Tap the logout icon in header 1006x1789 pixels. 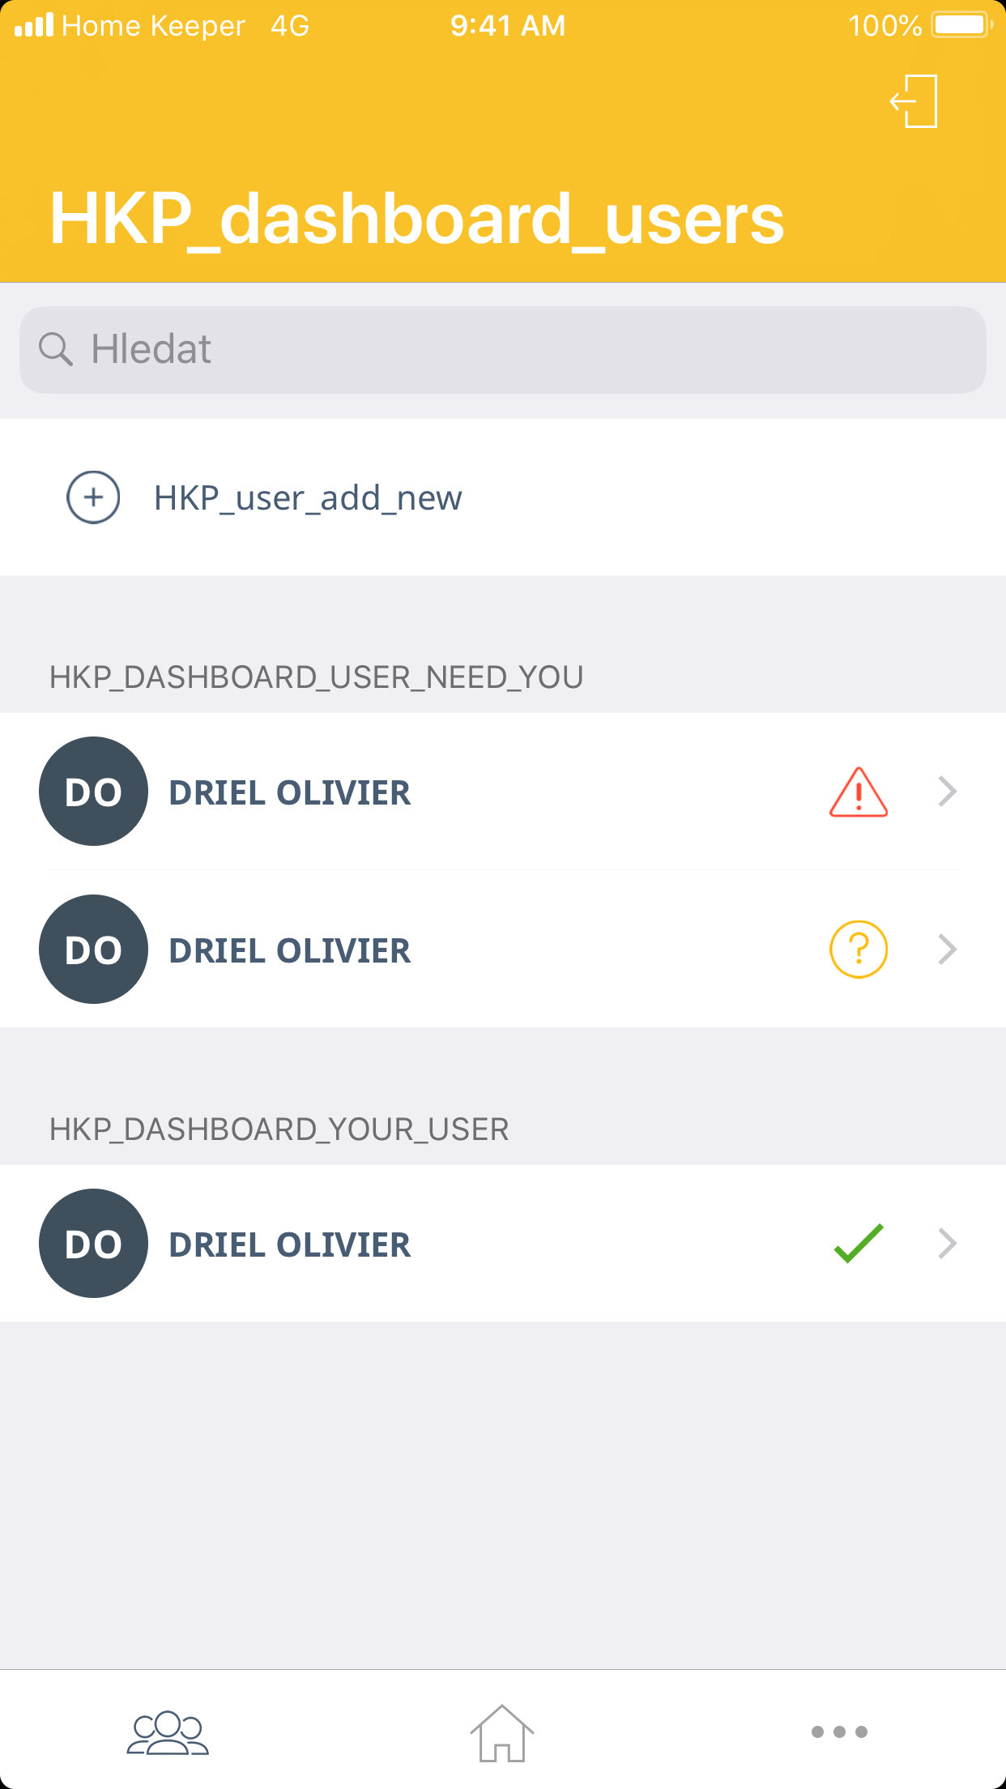914,101
